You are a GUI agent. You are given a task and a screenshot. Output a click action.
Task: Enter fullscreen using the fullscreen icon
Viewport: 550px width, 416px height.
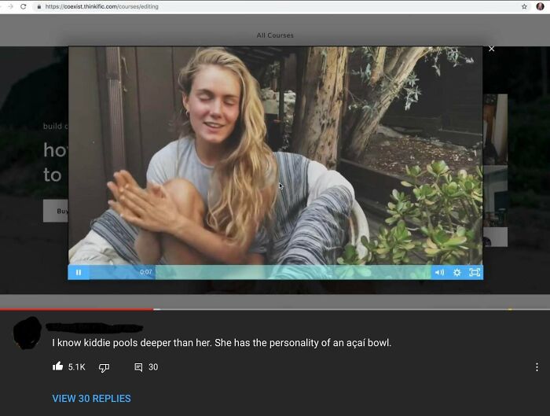click(475, 272)
